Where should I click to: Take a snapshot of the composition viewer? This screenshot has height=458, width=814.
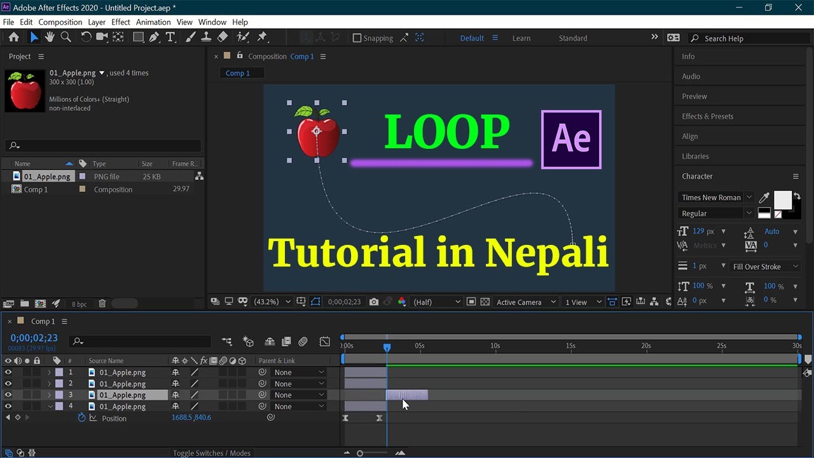click(374, 302)
